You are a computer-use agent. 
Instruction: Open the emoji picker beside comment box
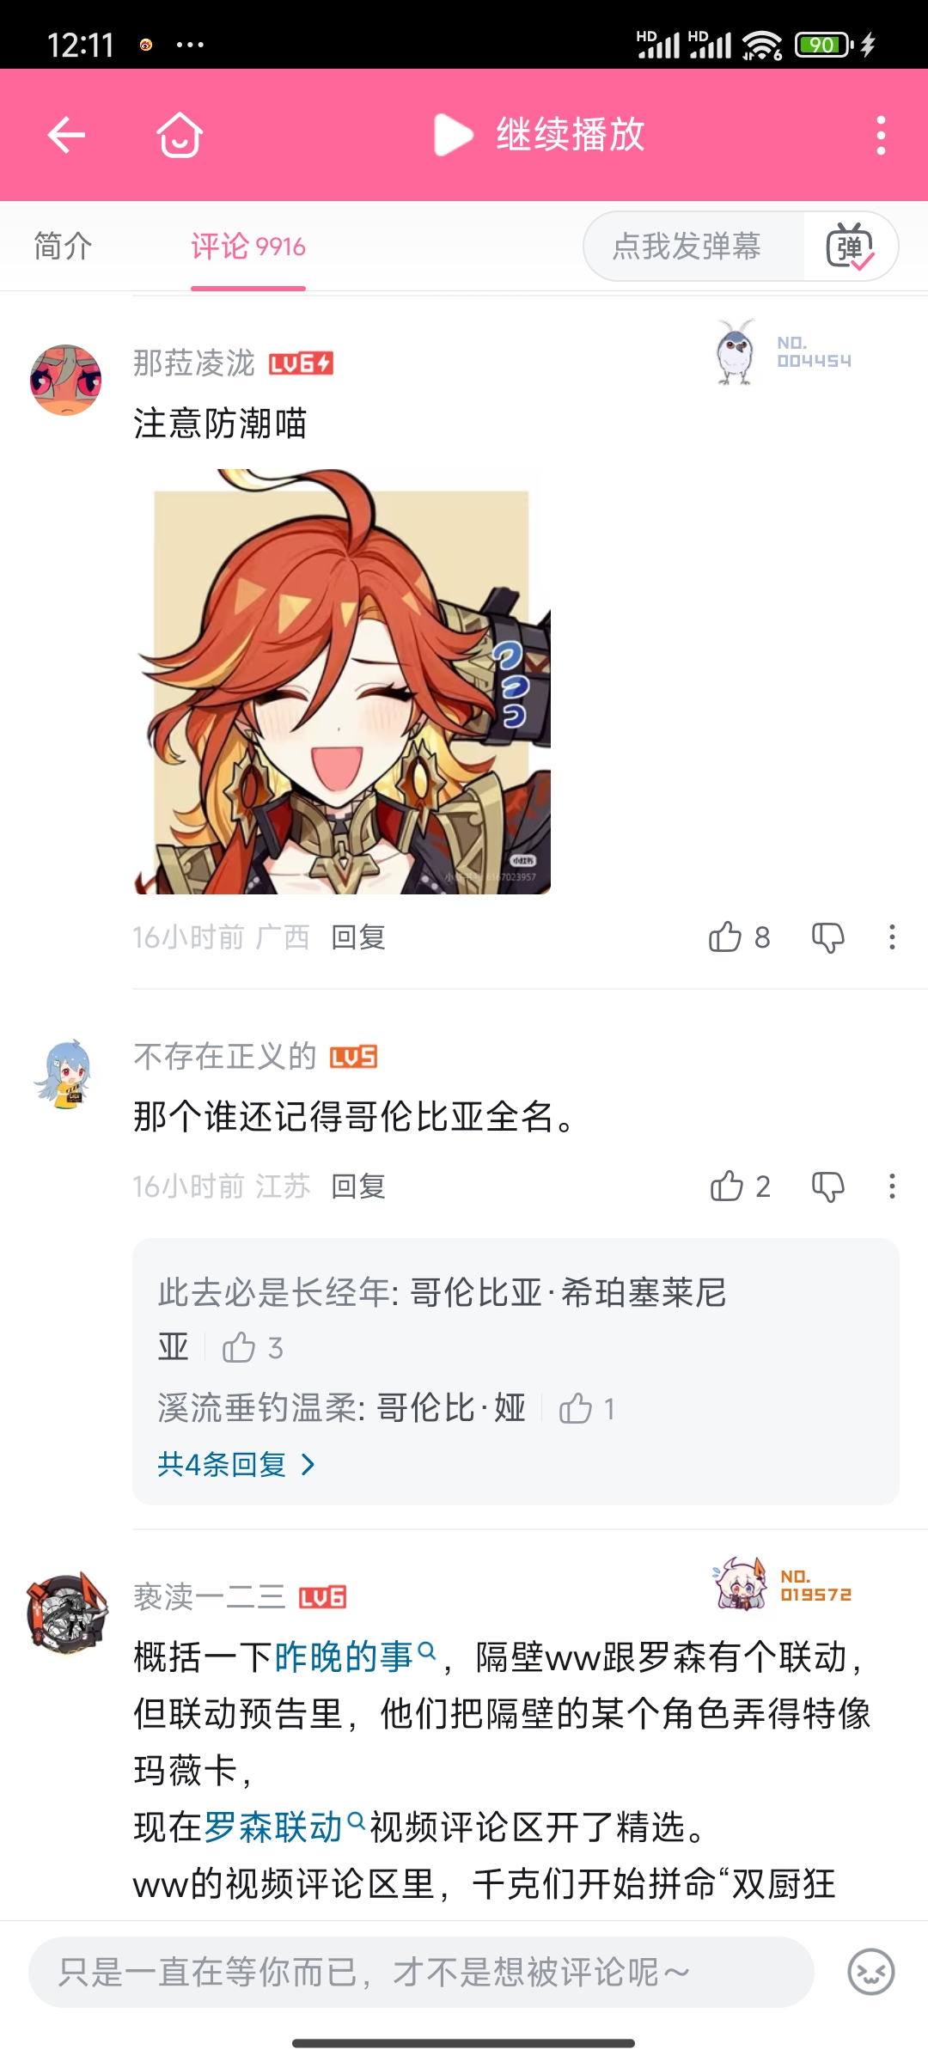(871, 1971)
